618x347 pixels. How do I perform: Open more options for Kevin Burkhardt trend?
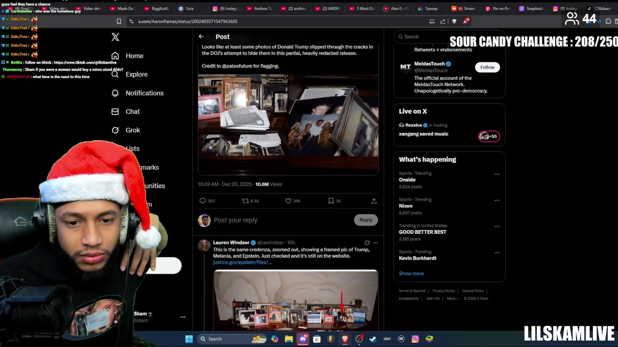pyautogui.click(x=497, y=252)
